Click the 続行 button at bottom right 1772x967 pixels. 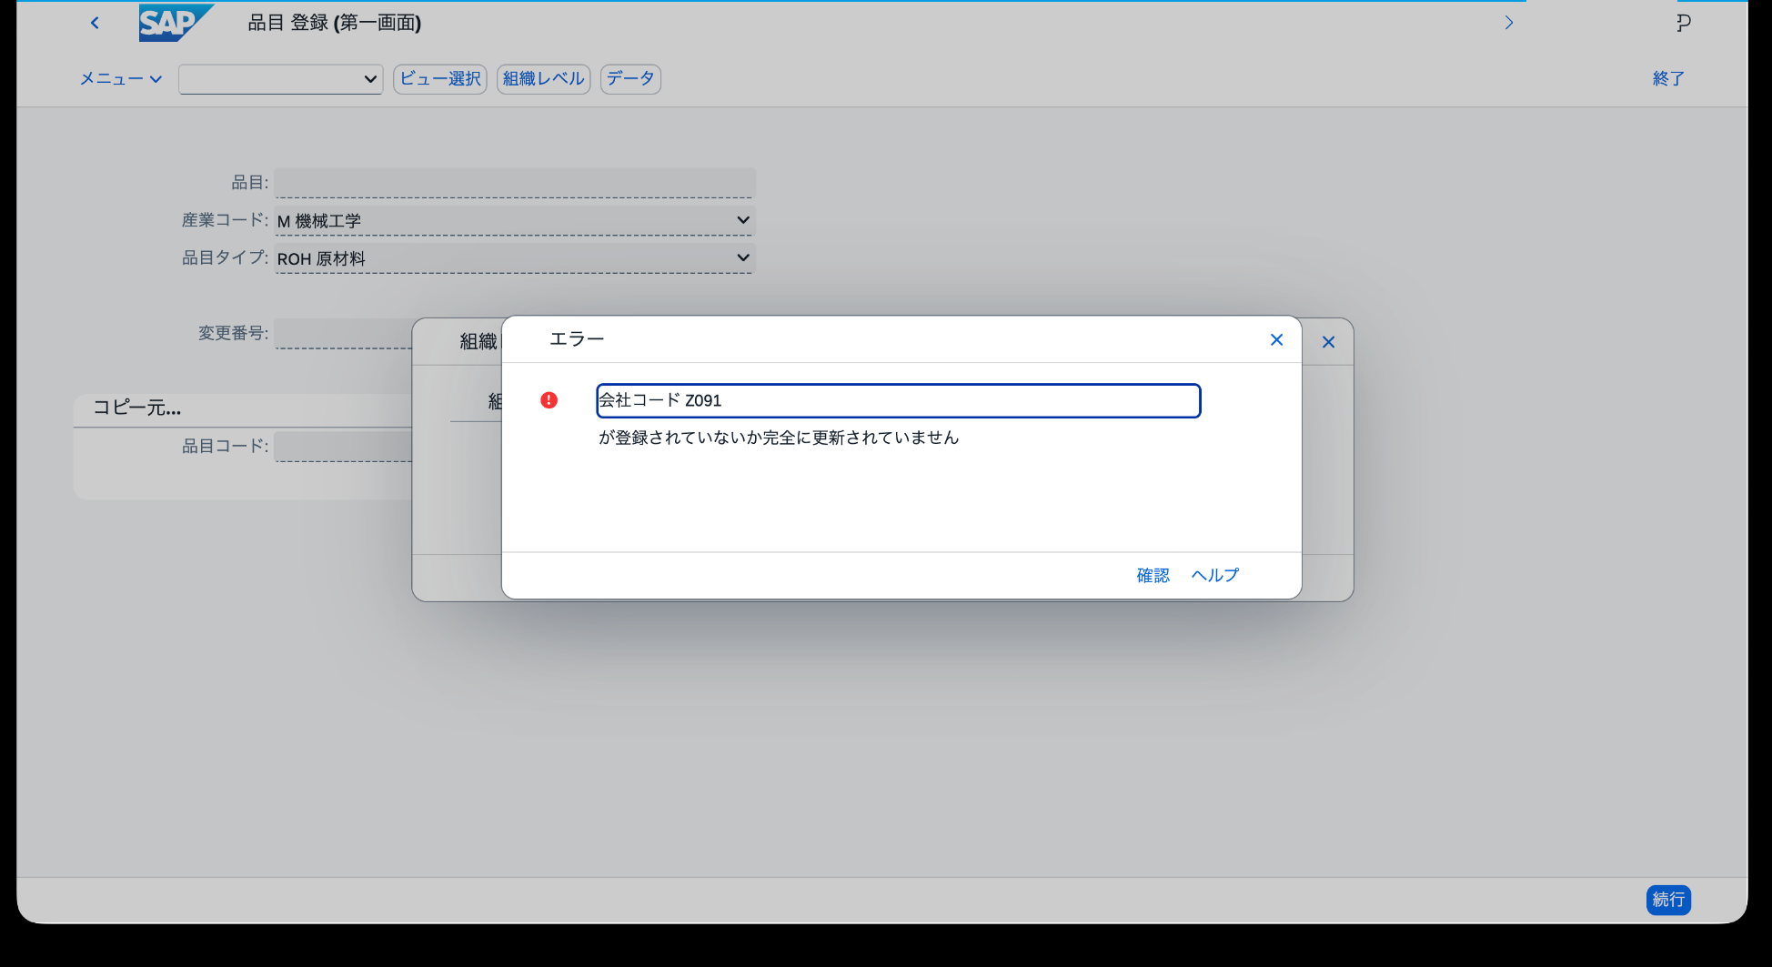(1668, 900)
